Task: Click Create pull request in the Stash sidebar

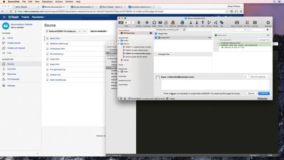Action: 16,48
